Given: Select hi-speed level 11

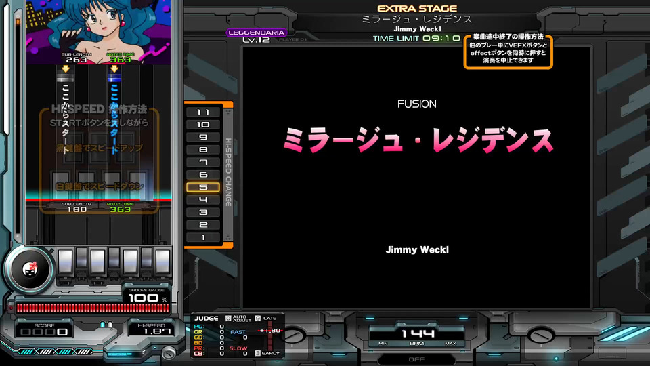Looking at the screenshot, I should pyautogui.click(x=203, y=112).
